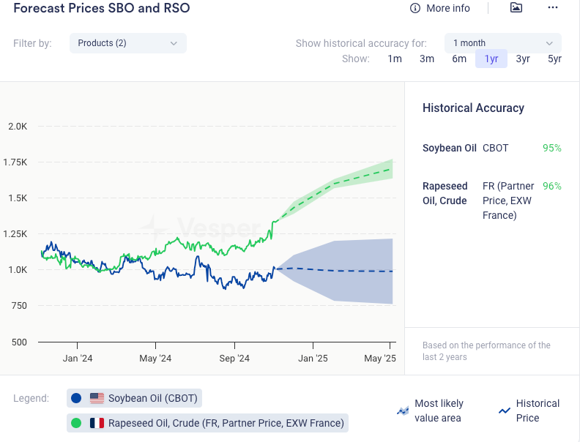The height and width of the screenshot is (442, 580).
Task: Click the French flag icon in legend
Action: [97, 423]
